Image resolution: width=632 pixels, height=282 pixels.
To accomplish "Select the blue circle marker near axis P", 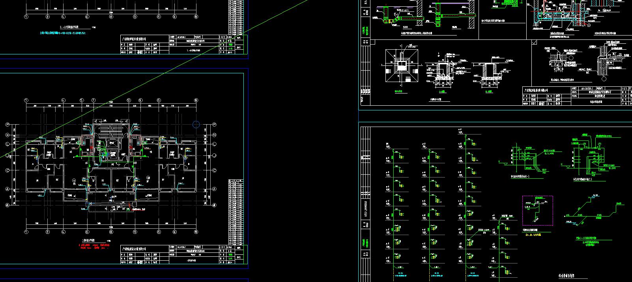I will (196, 125).
